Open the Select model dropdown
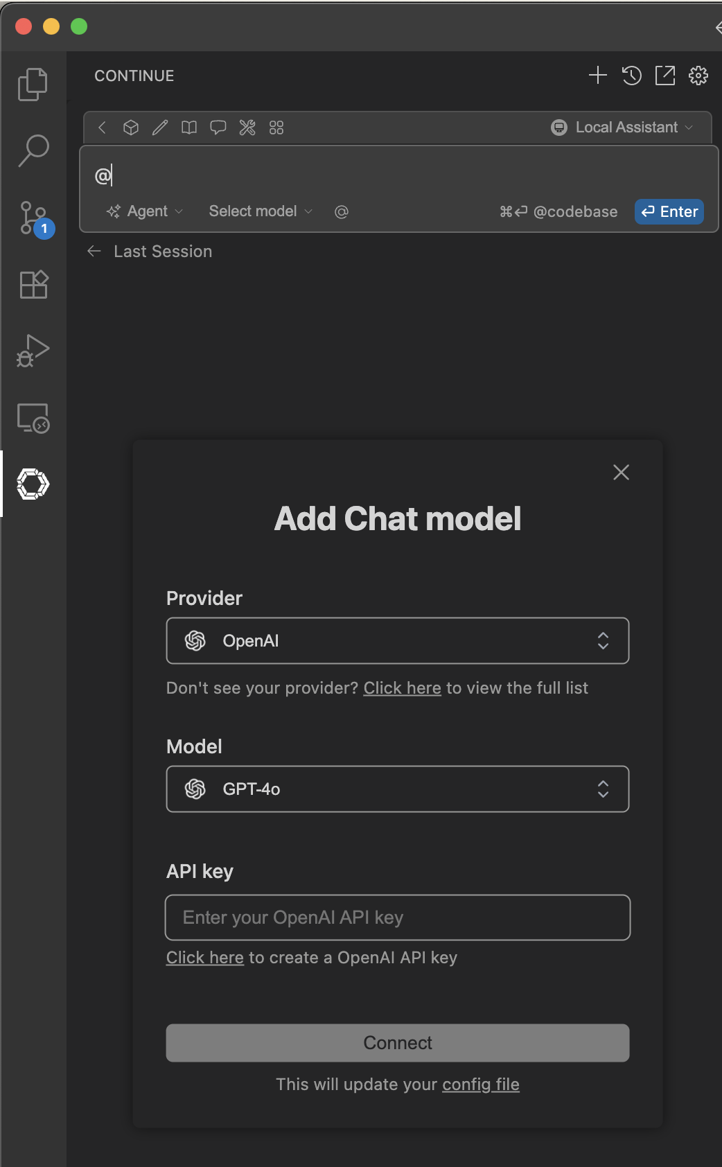The width and height of the screenshot is (722, 1167). [261, 211]
